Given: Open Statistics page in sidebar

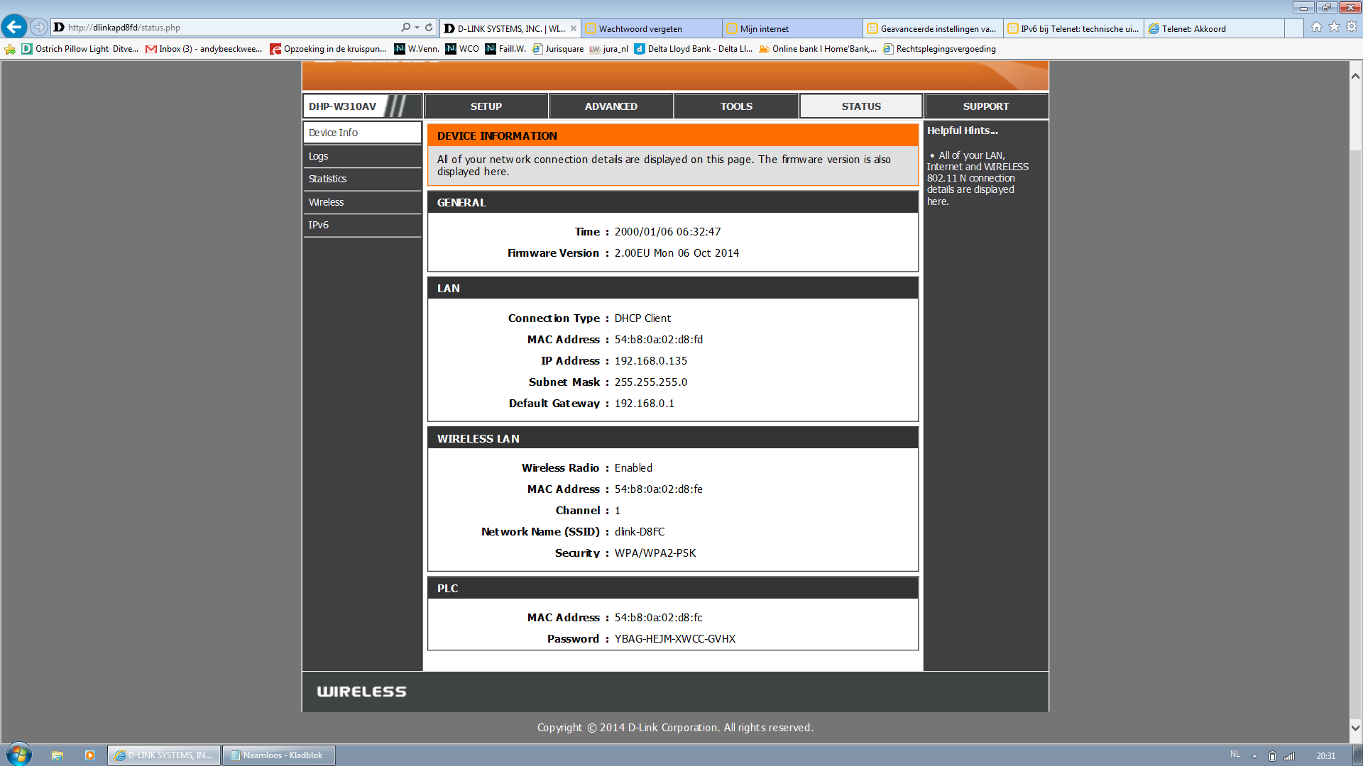Looking at the screenshot, I should point(362,179).
